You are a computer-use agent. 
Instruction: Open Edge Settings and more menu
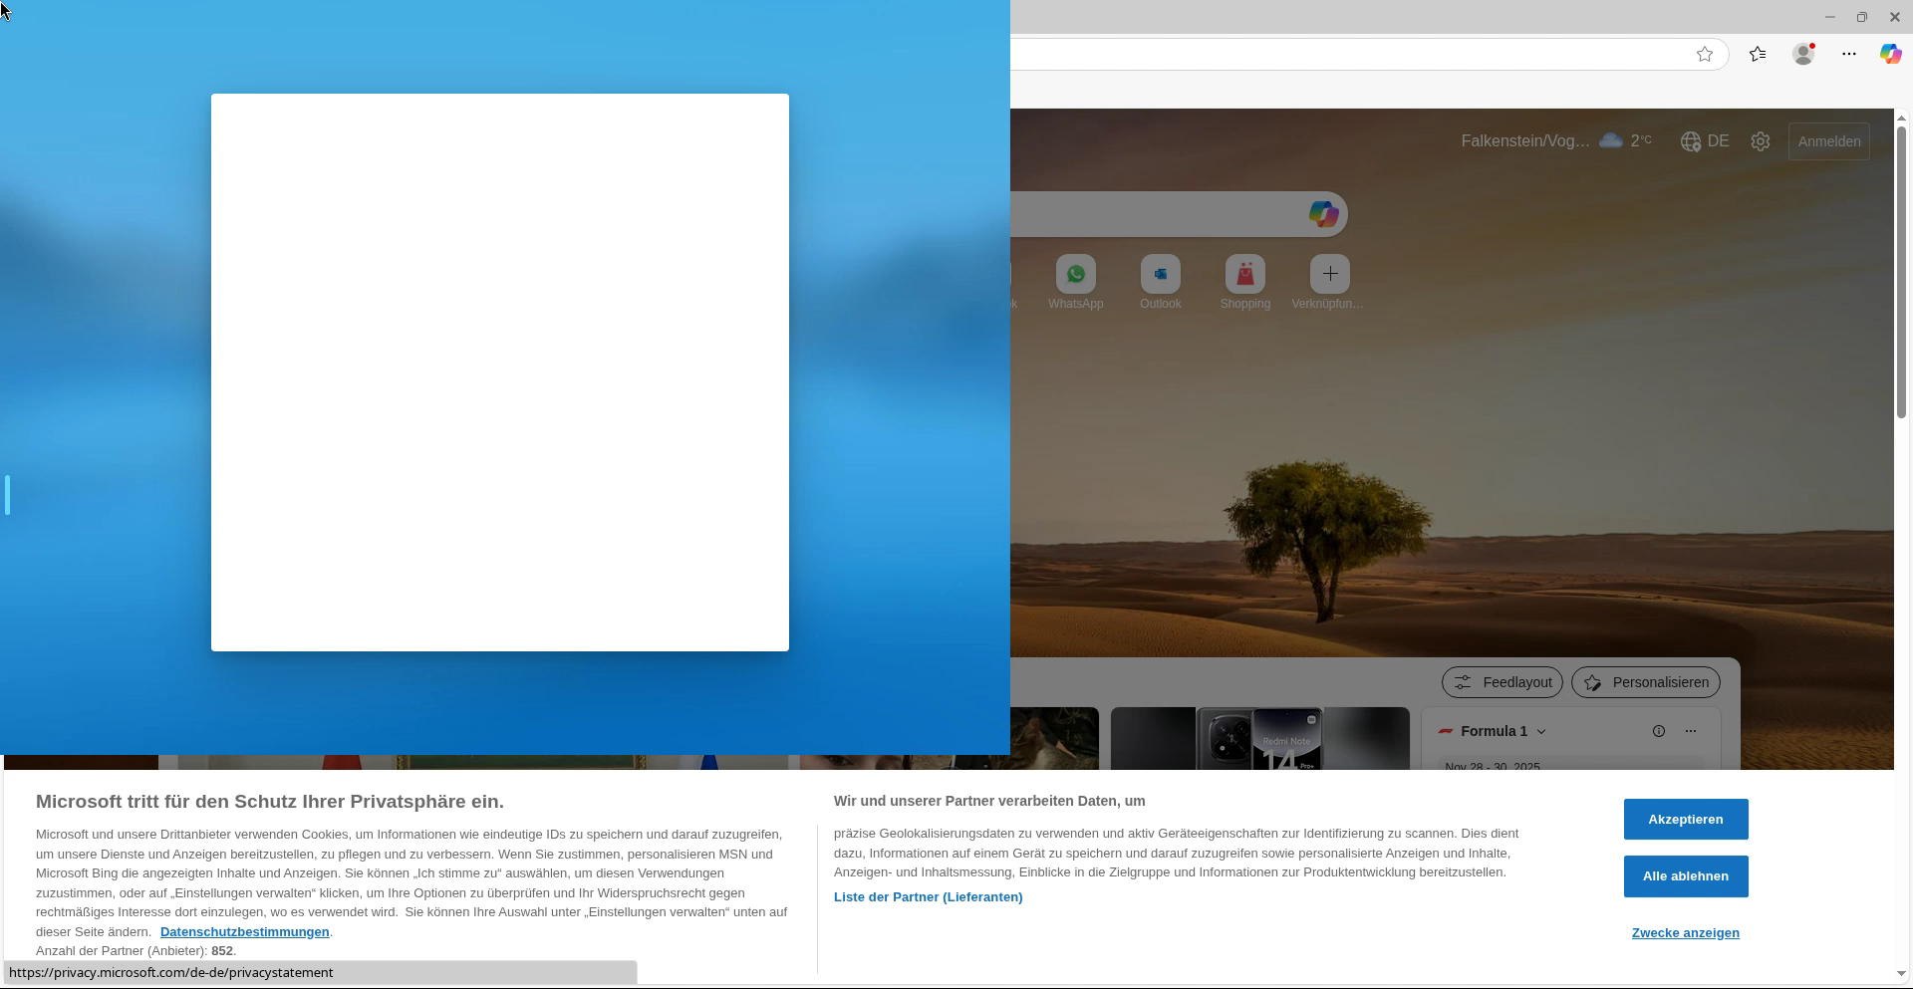pos(1848,55)
